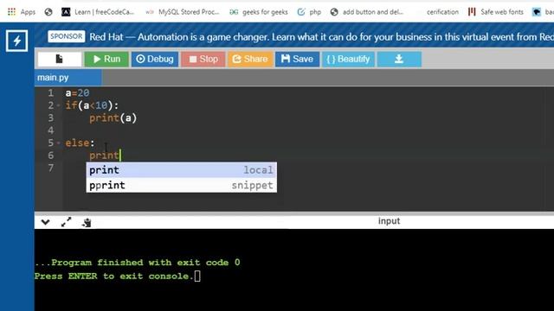This screenshot has width=554, height=311.
Task: Select the input tab of console
Action: click(x=389, y=221)
